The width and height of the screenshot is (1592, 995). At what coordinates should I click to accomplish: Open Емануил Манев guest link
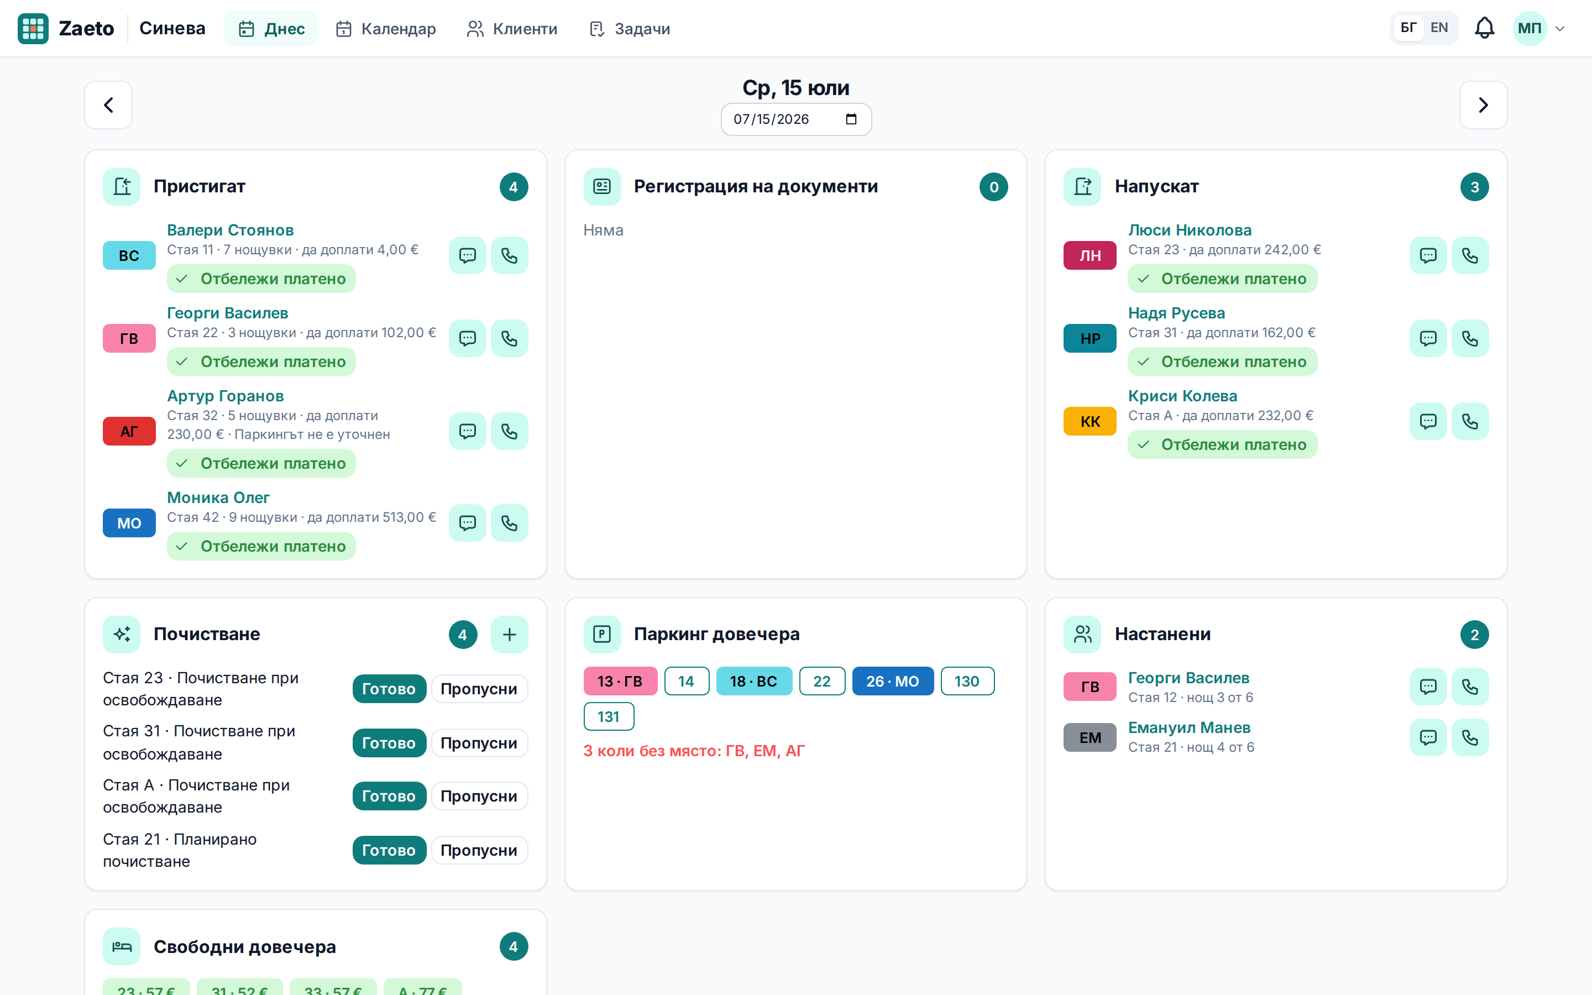[1188, 728]
